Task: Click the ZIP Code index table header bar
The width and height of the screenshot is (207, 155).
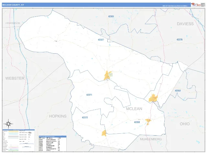Action: point(52,137)
